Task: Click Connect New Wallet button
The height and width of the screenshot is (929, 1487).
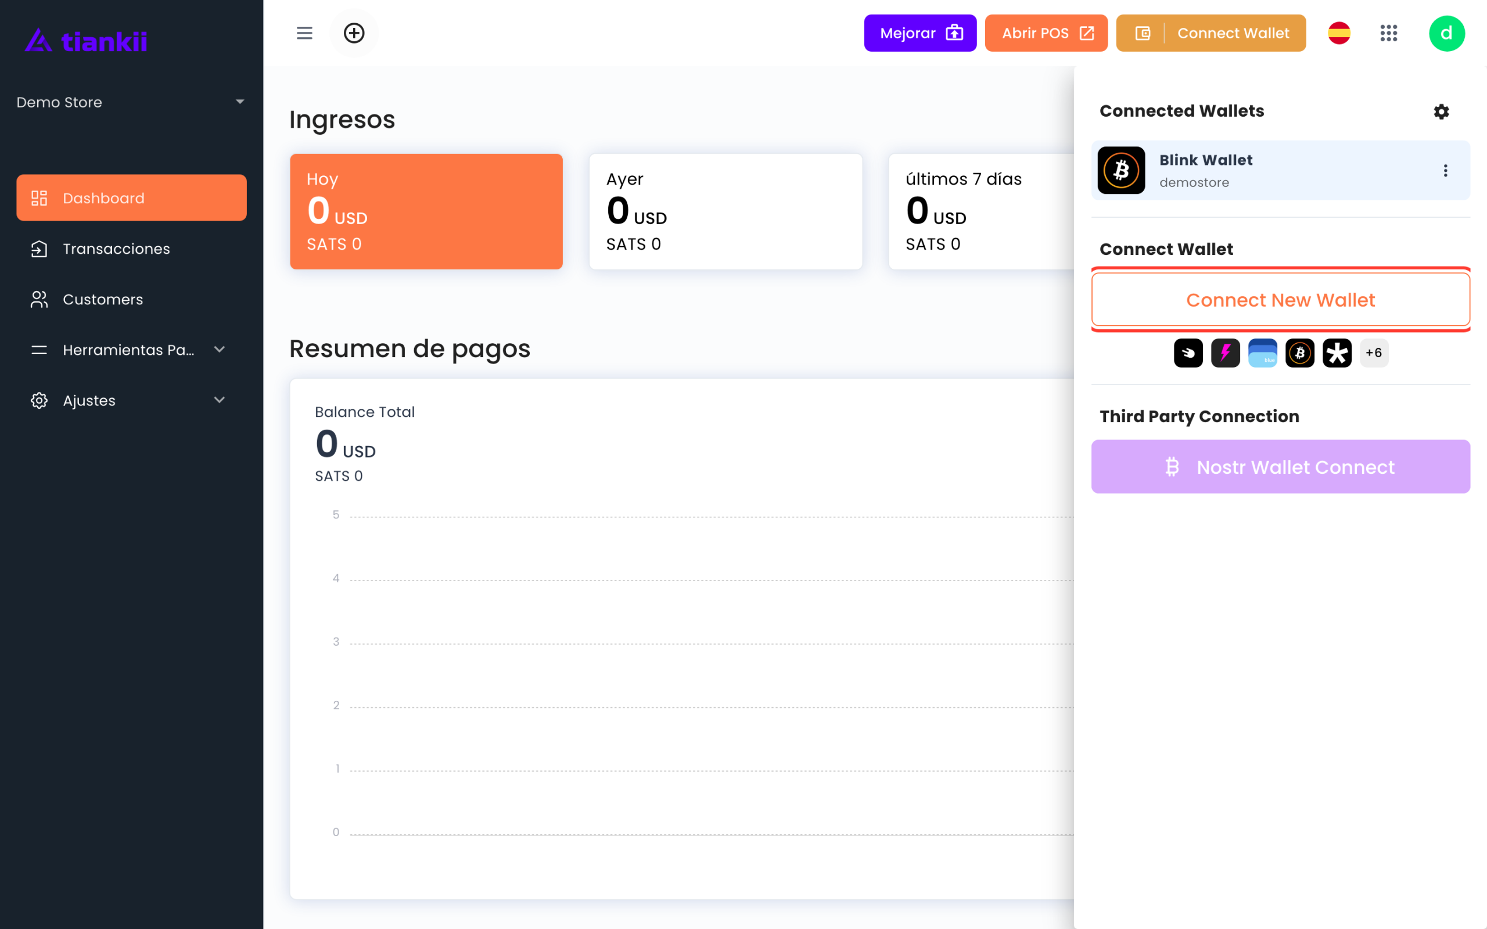Action: click(1280, 300)
